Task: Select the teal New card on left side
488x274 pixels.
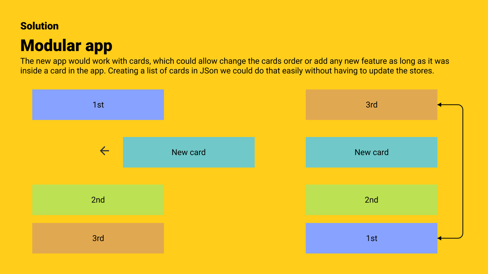Action: coord(189,152)
